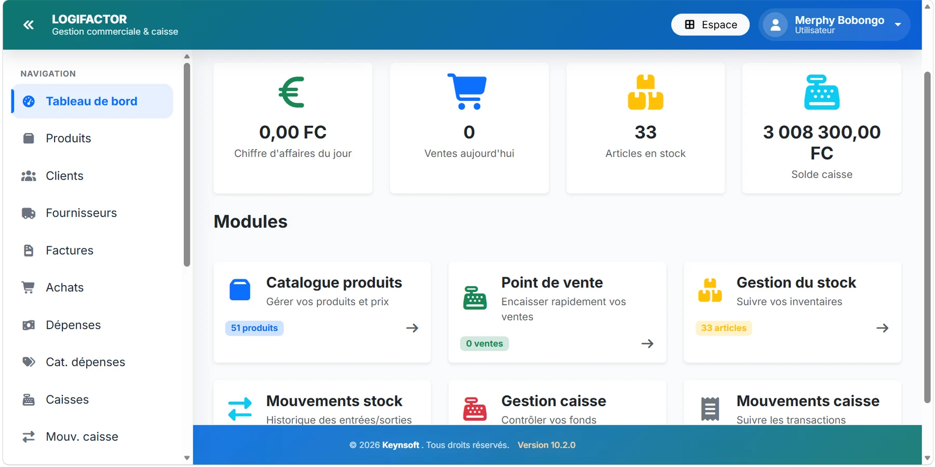The image size is (935, 467).
Task: Open Dépenses navigation entry
Action: point(92,325)
